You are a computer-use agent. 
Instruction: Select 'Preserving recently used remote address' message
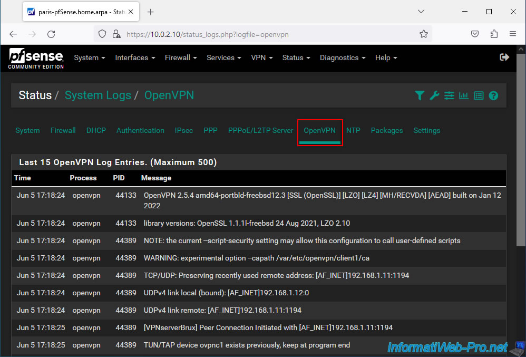pyautogui.click(x=276, y=275)
